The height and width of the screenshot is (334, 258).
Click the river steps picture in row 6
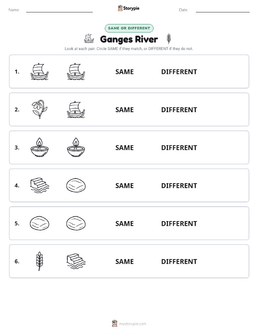(76, 261)
